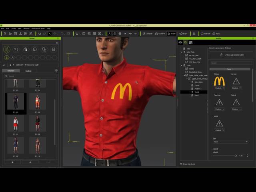Open the File menu

[2, 28]
